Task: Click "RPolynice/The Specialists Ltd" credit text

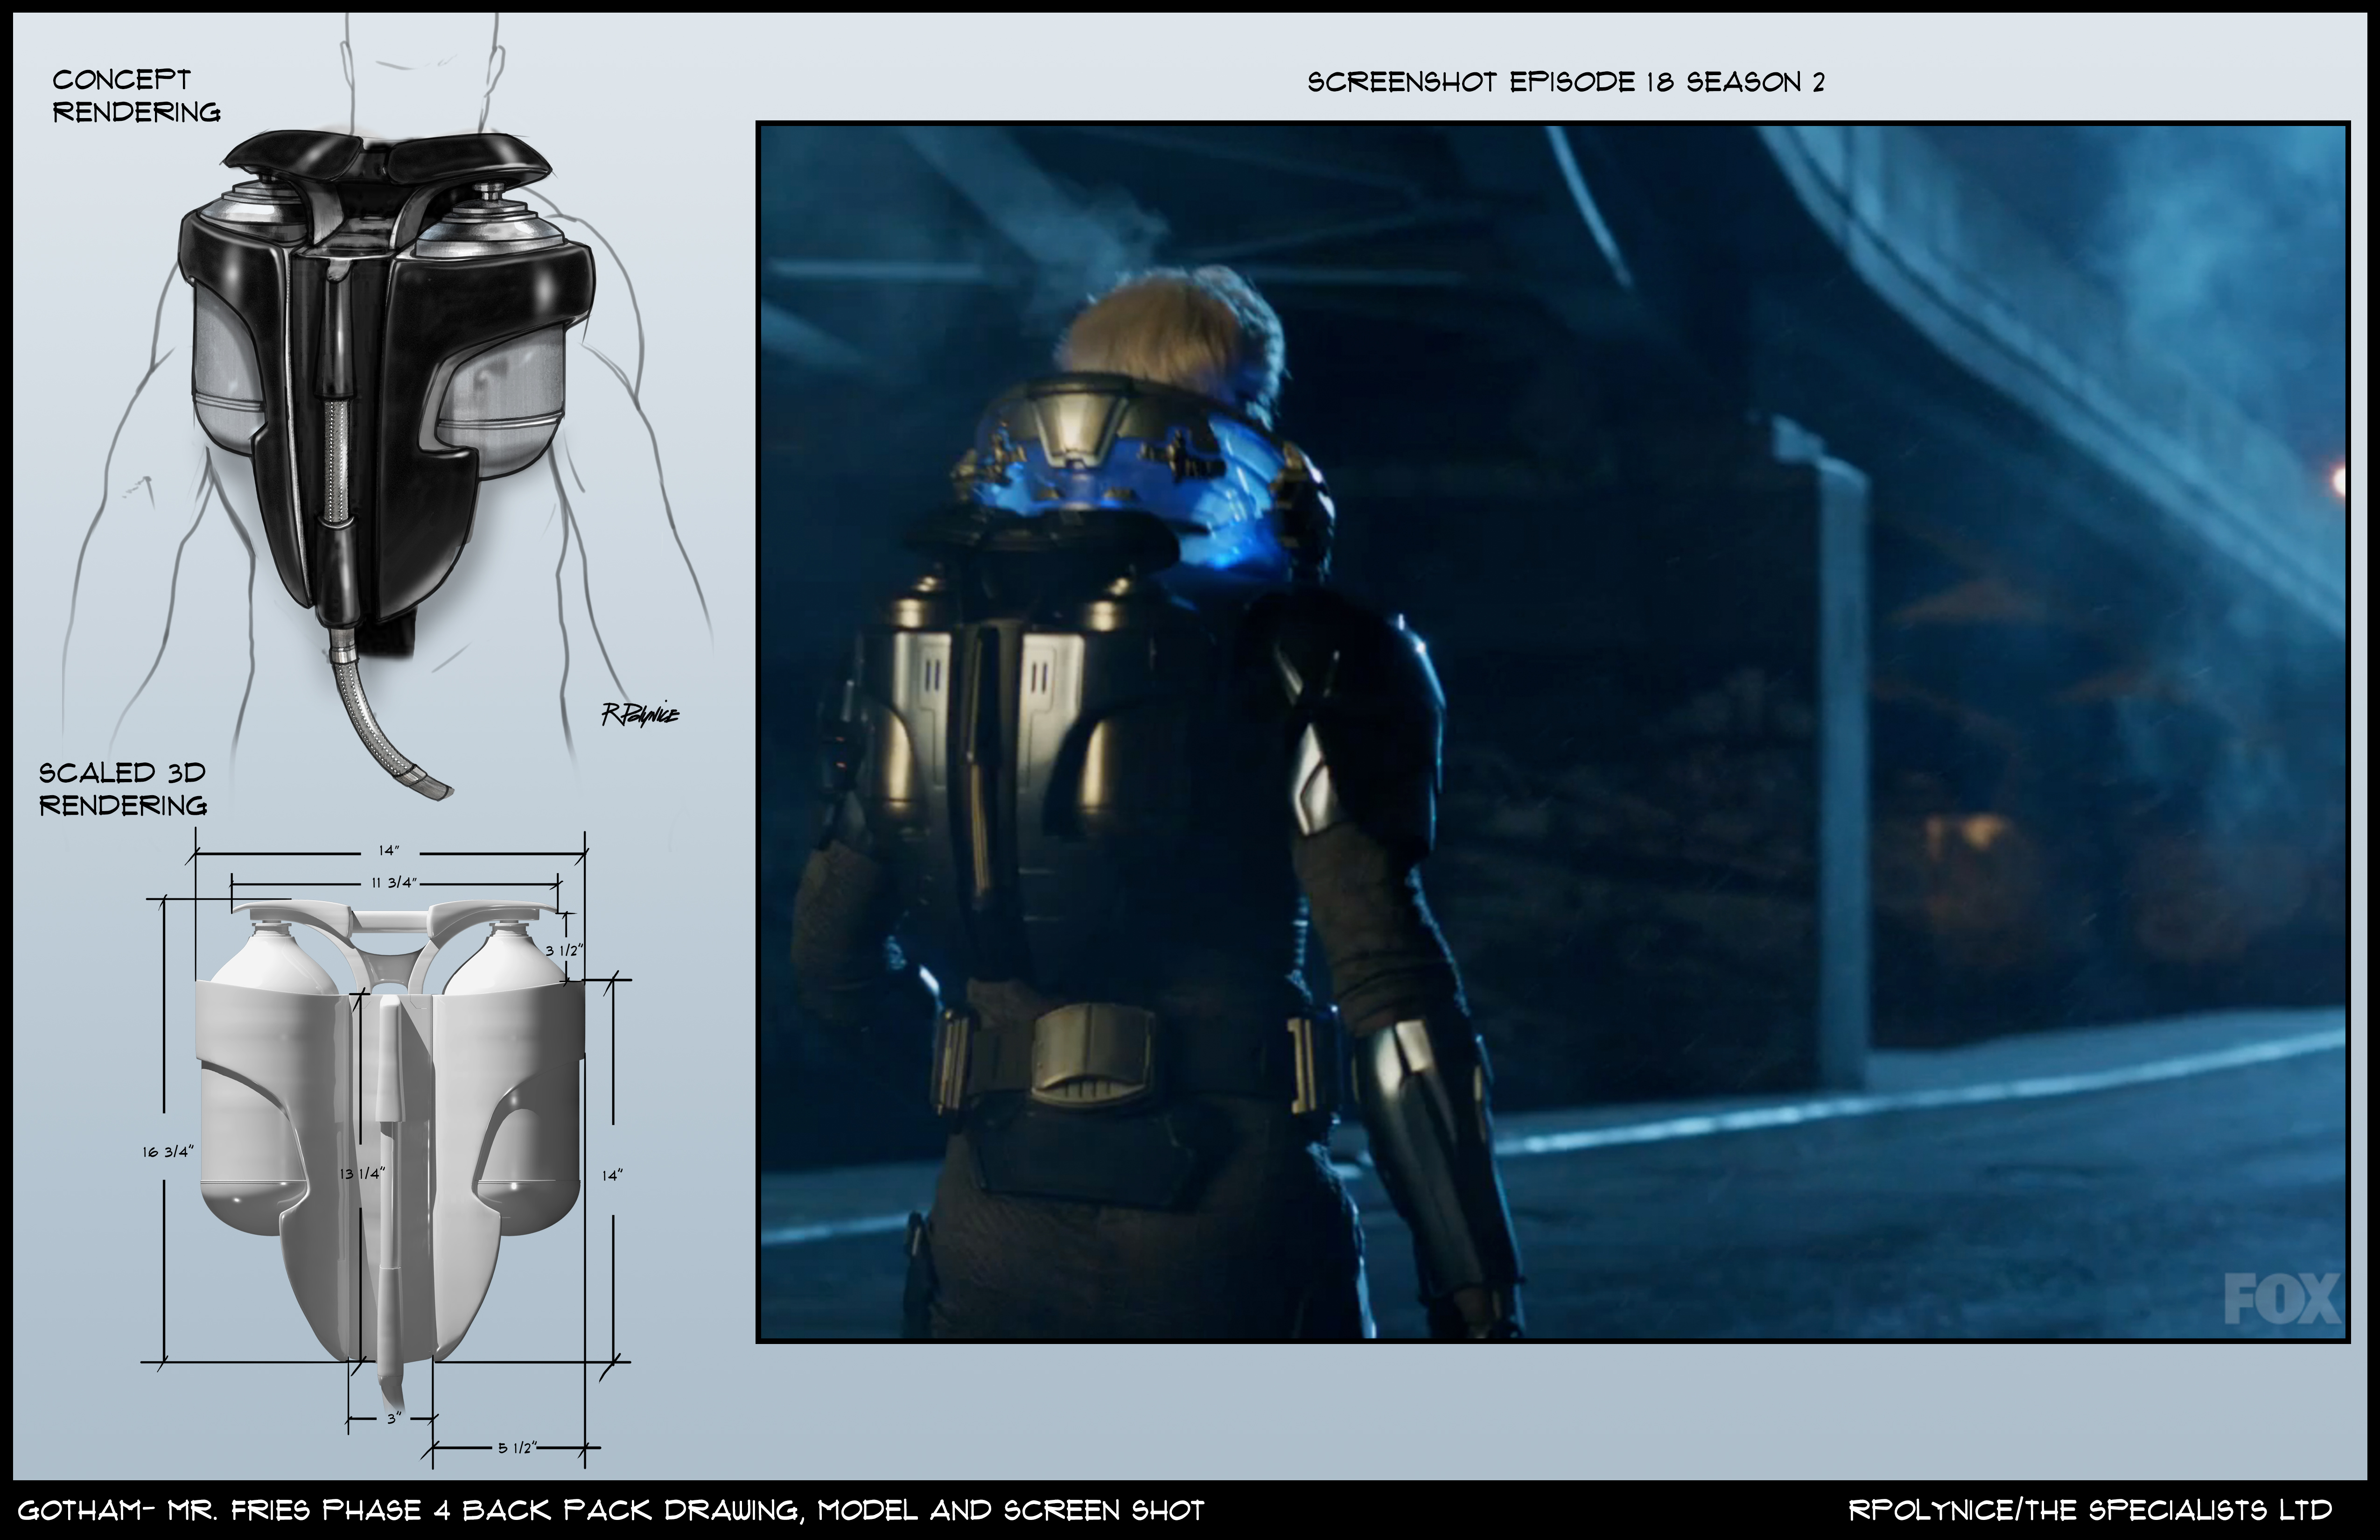Action: pos(2090,1510)
